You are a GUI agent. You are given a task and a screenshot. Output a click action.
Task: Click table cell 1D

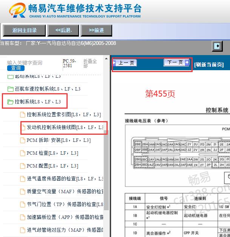tap(135, 233)
